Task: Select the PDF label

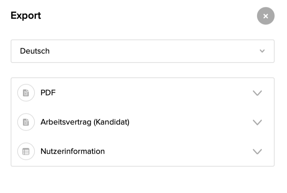Action: tap(48, 93)
